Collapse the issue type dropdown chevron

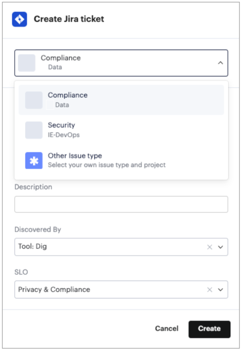point(220,63)
